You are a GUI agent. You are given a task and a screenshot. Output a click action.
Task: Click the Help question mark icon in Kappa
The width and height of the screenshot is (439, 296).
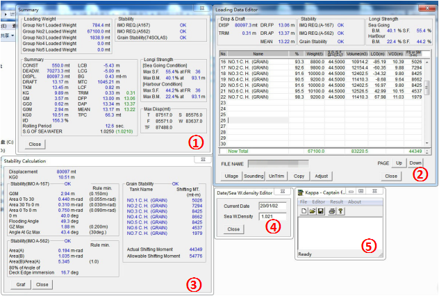[x=340, y=211]
